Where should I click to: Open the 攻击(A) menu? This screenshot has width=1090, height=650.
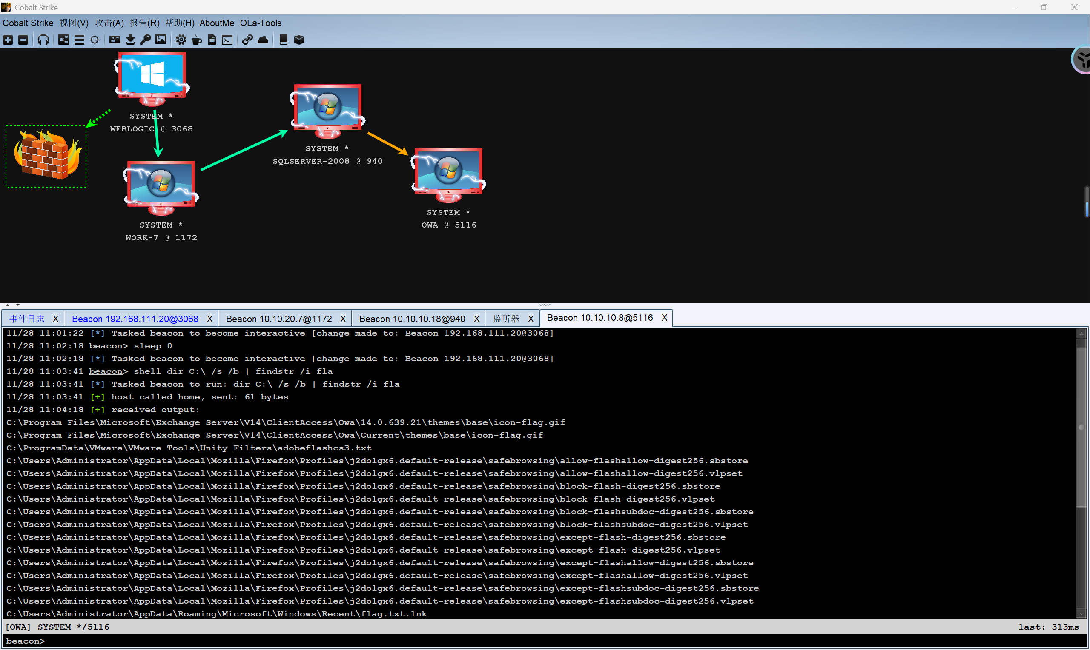[109, 23]
